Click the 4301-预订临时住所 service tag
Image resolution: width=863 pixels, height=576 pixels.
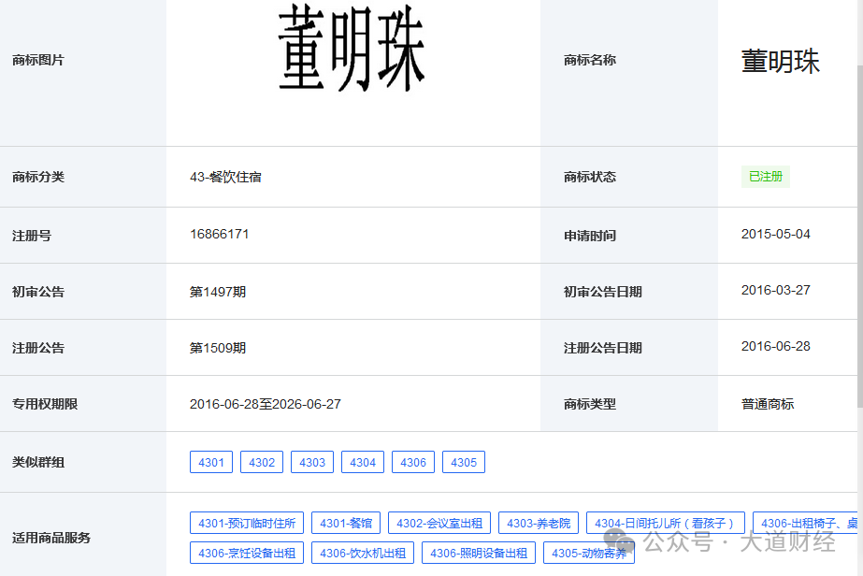[247, 523]
